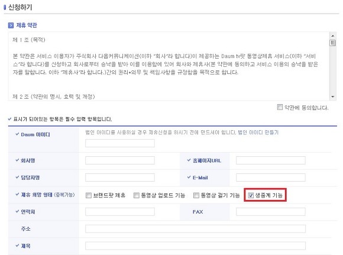Click scroll up arrow in terms box
Viewport: 343px width, 255px height.
[332, 35]
